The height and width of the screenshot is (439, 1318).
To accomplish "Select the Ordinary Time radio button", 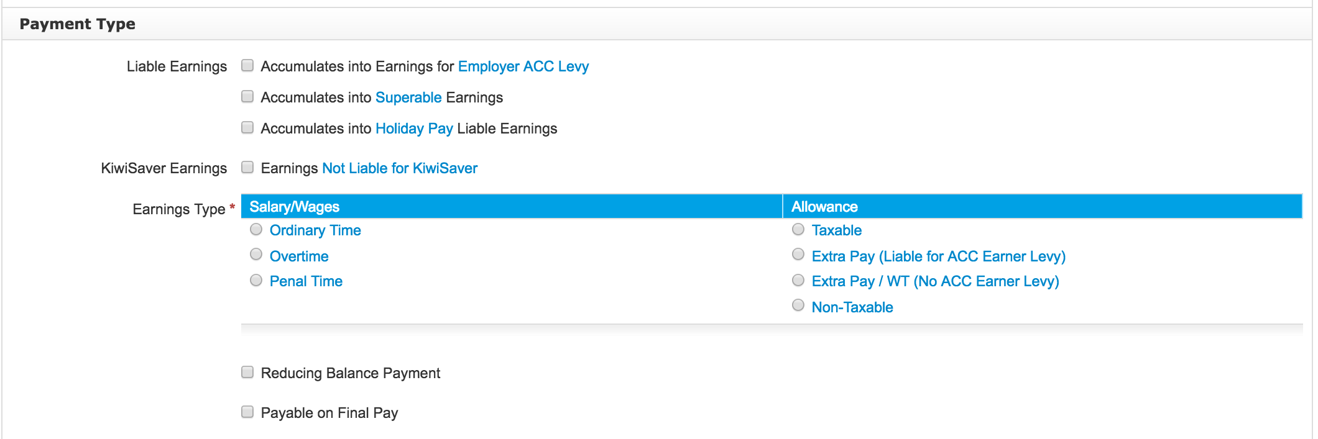I will pyautogui.click(x=256, y=229).
